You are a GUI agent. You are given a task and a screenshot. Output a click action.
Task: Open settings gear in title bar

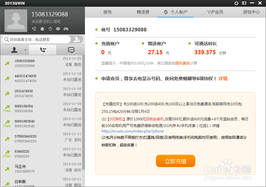(x=236, y=3)
